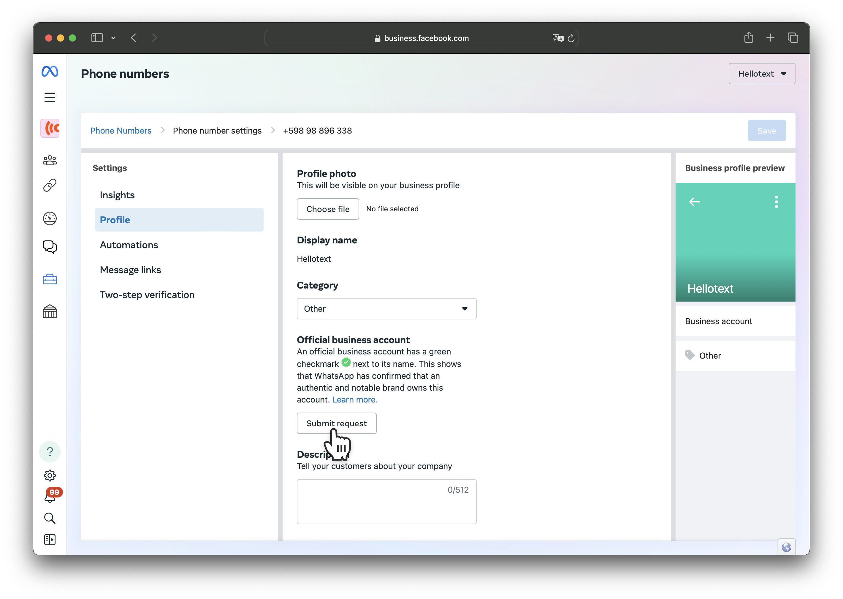Expand the Category dropdown set to Other
Viewport: 843px width, 599px height.
click(386, 309)
